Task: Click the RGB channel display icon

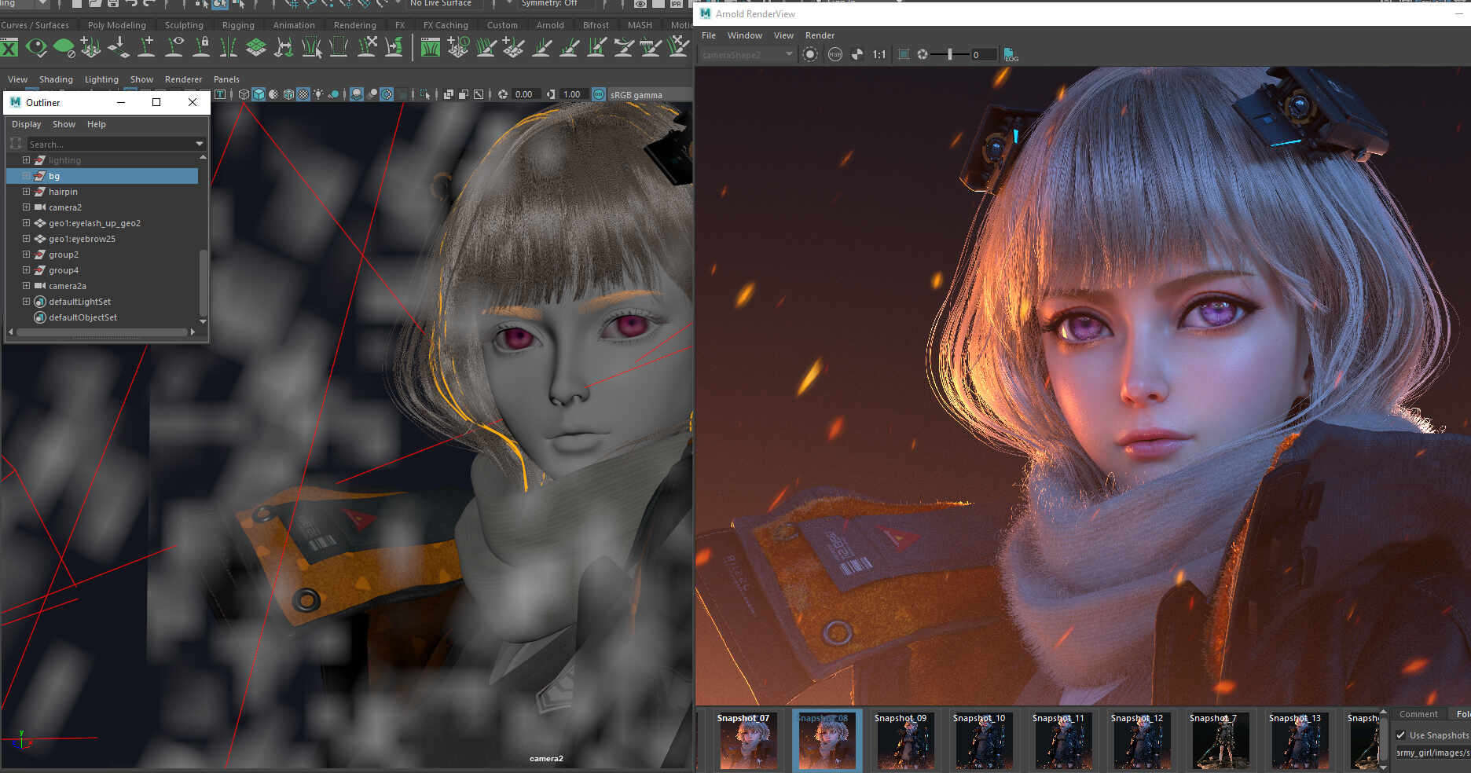Action: [x=835, y=54]
